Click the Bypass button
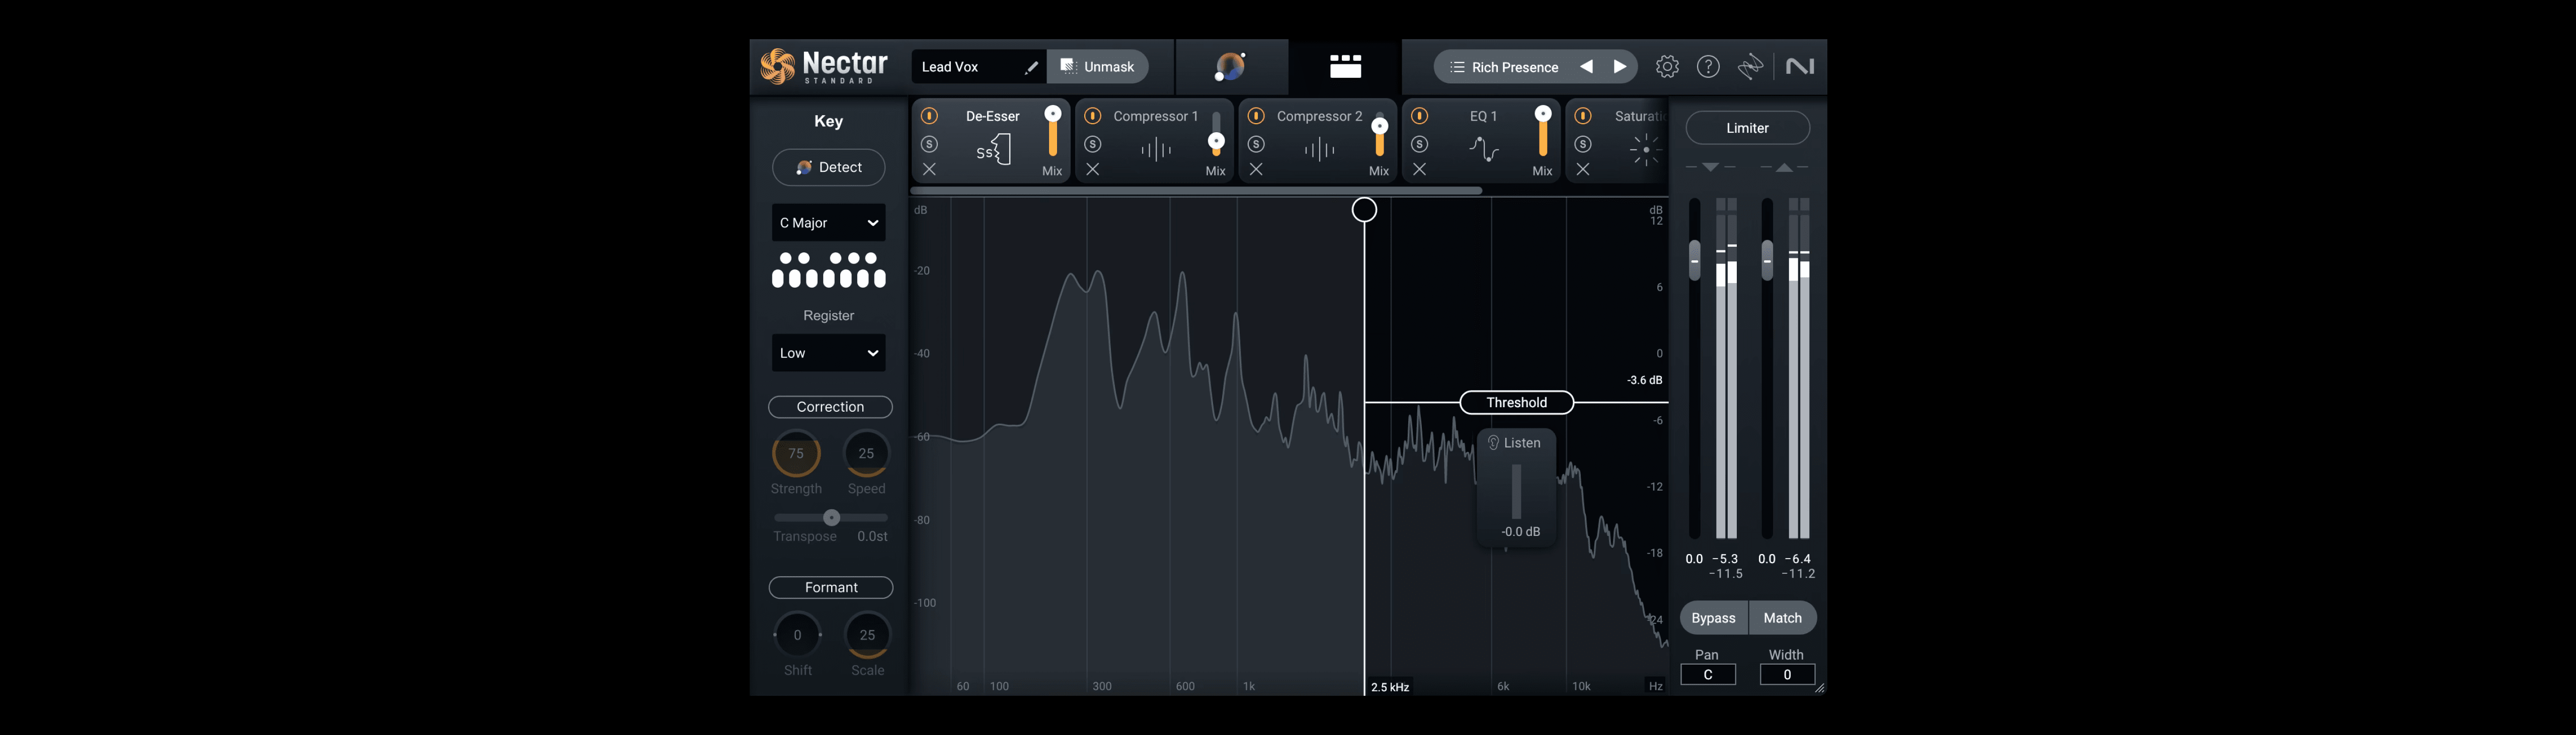2576x735 pixels. coord(1714,618)
